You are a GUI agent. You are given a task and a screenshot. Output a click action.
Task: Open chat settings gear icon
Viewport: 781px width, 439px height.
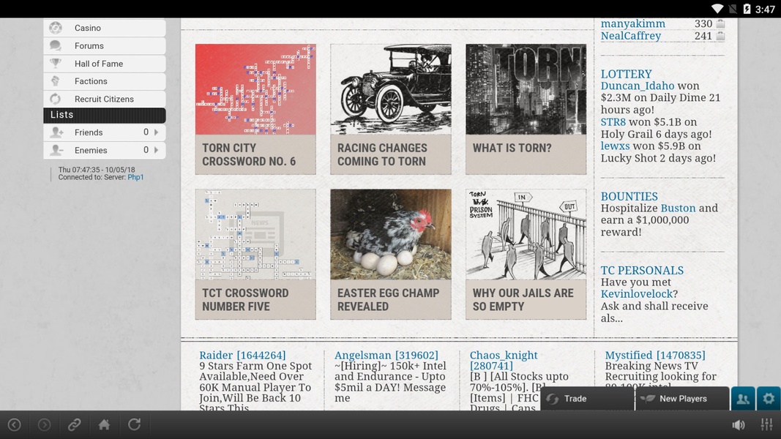point(769,399)
